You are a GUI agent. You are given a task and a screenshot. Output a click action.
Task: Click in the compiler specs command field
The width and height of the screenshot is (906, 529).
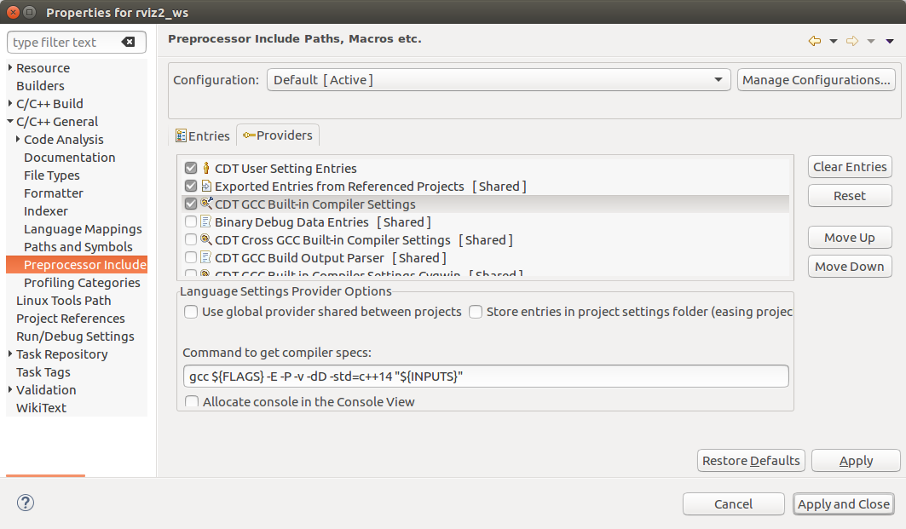pyautogui.click(x=486, y=377)
